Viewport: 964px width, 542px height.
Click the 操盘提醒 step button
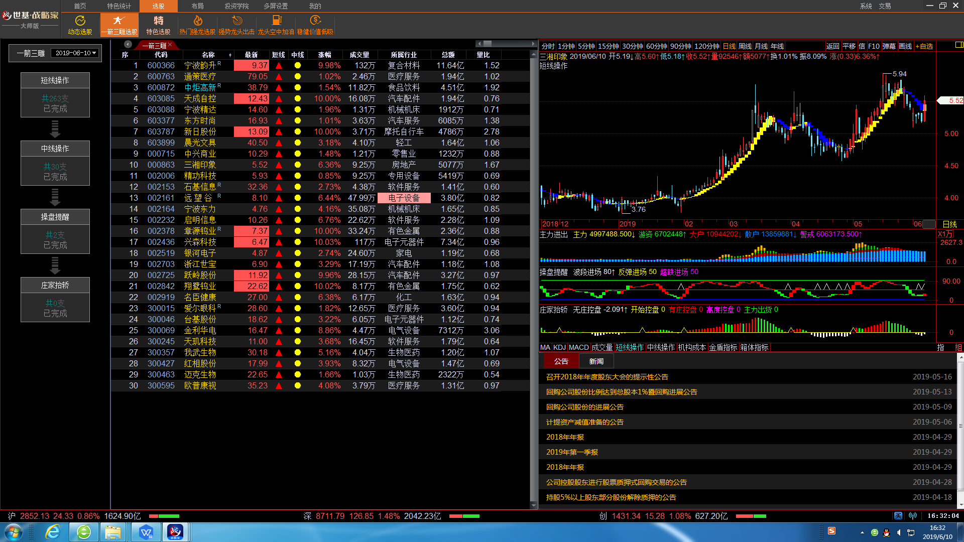55,217
